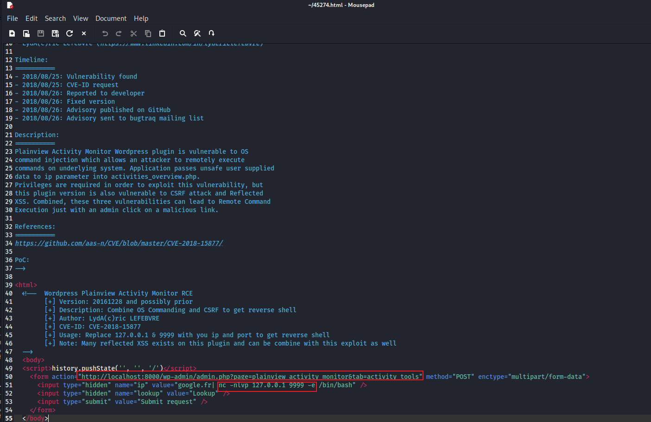
Task: Click the <body> tag on line 48
Action: click(33, 360)
